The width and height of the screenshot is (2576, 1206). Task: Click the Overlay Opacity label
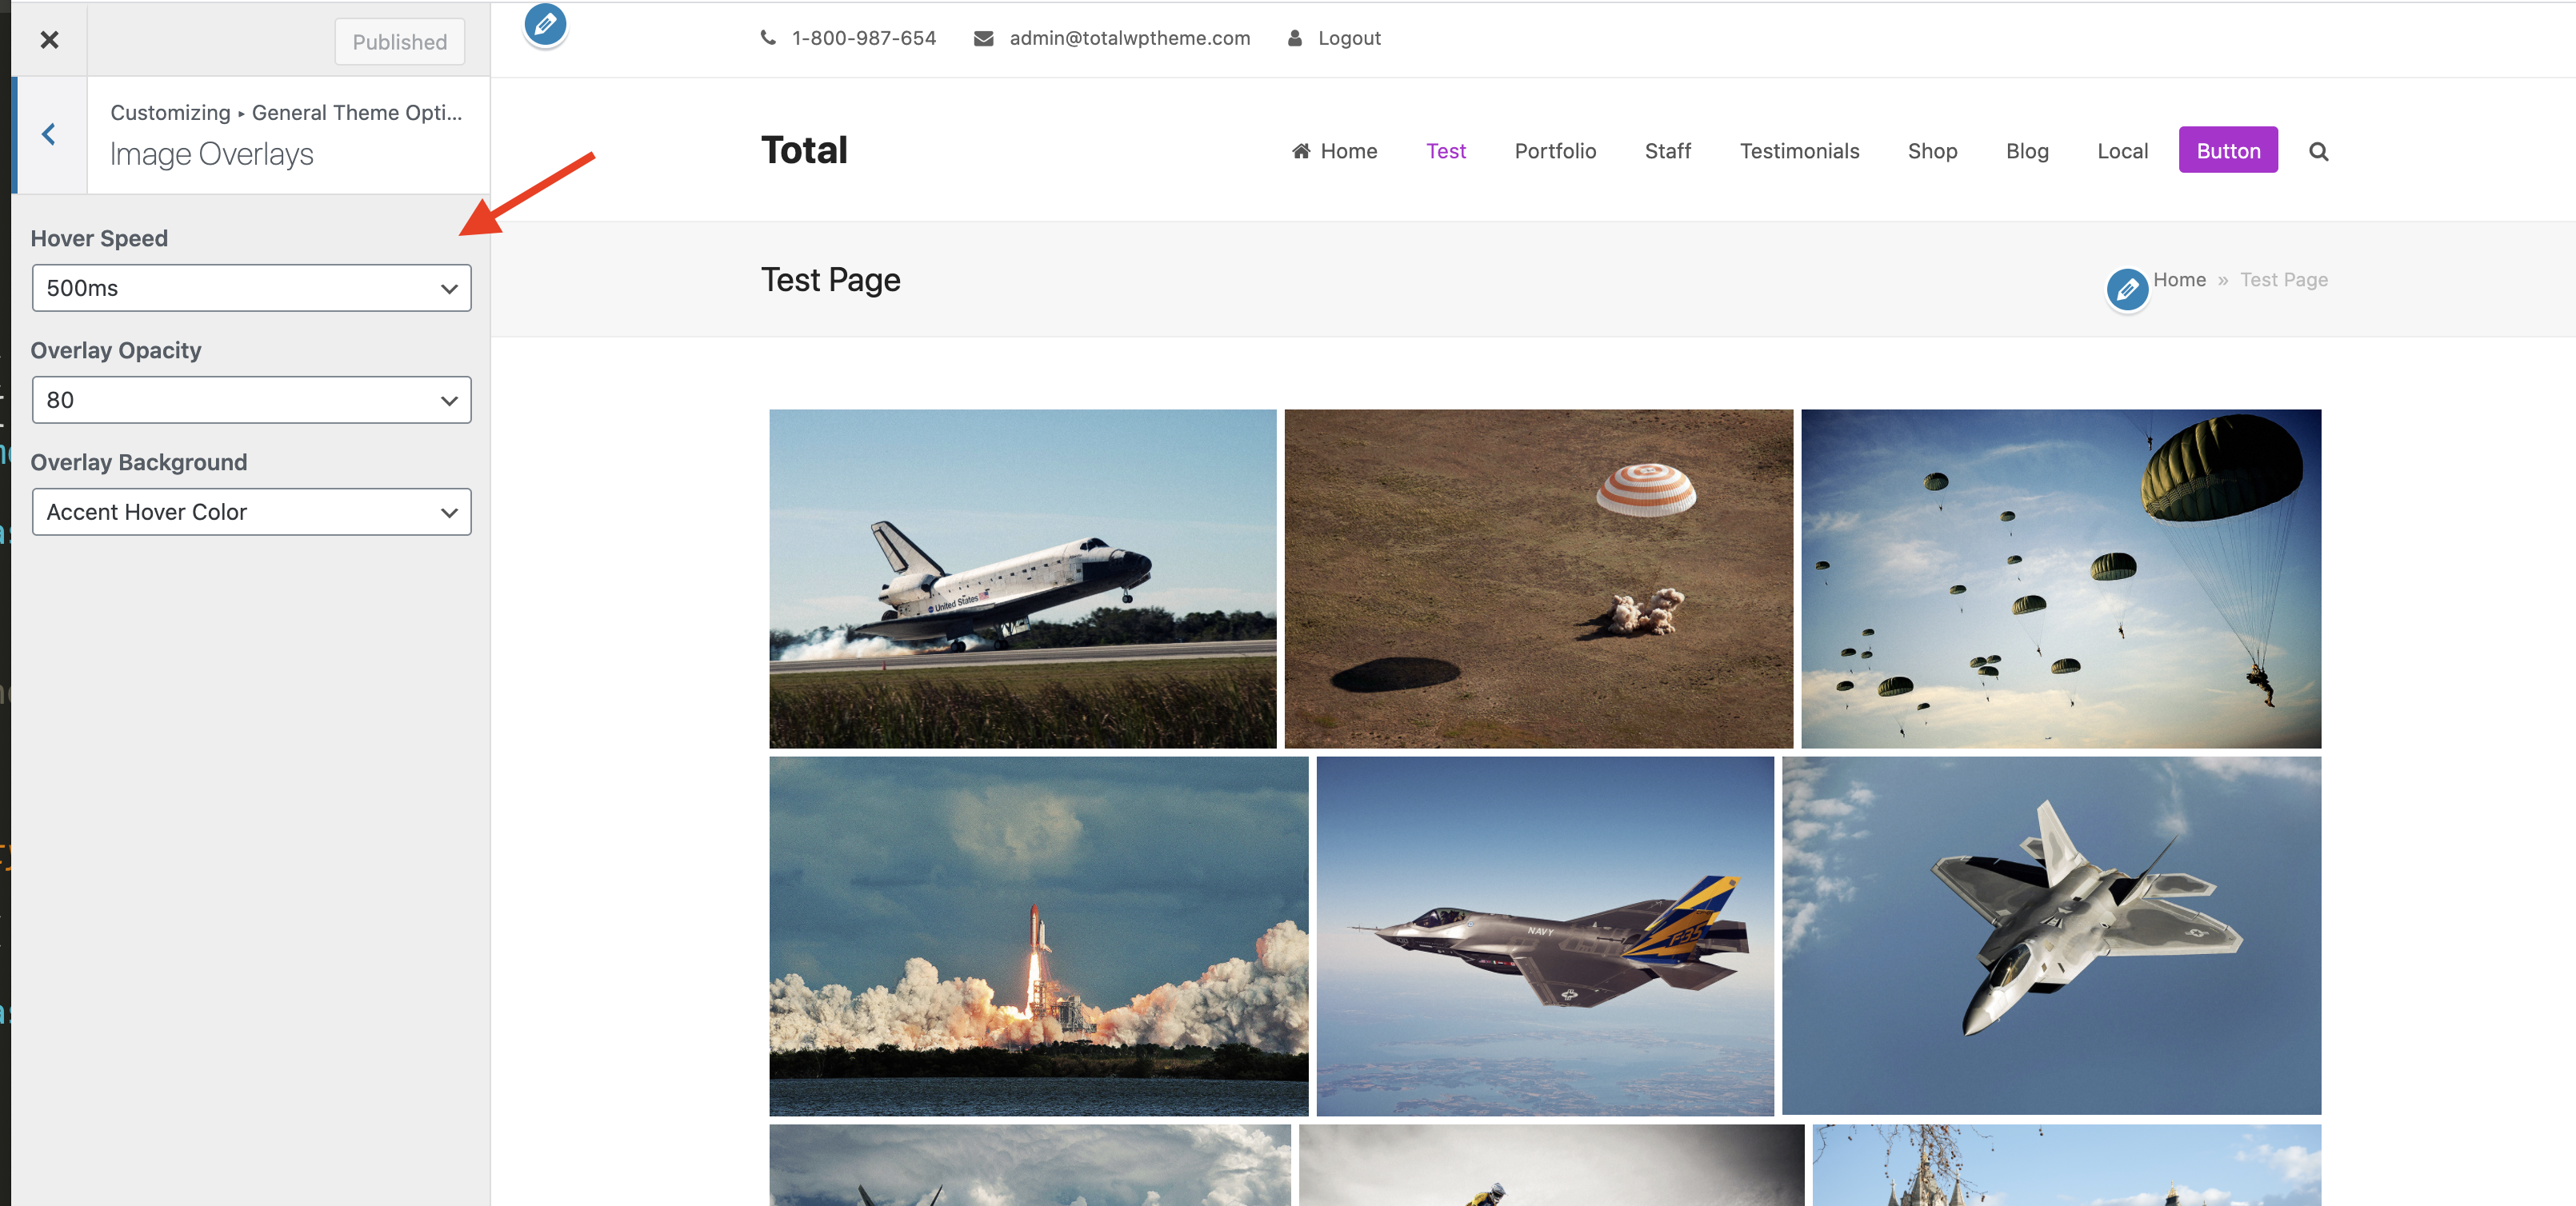coord(115,351)
